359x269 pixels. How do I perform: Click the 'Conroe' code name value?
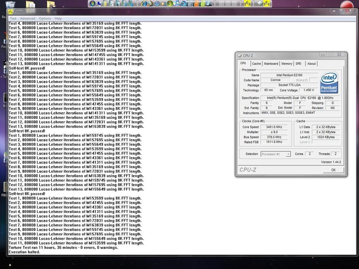[276, 80]
